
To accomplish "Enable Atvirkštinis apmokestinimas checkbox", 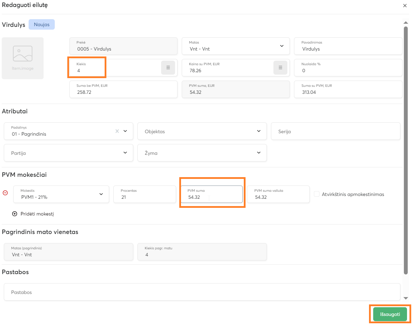I will (x=317, y=194).
